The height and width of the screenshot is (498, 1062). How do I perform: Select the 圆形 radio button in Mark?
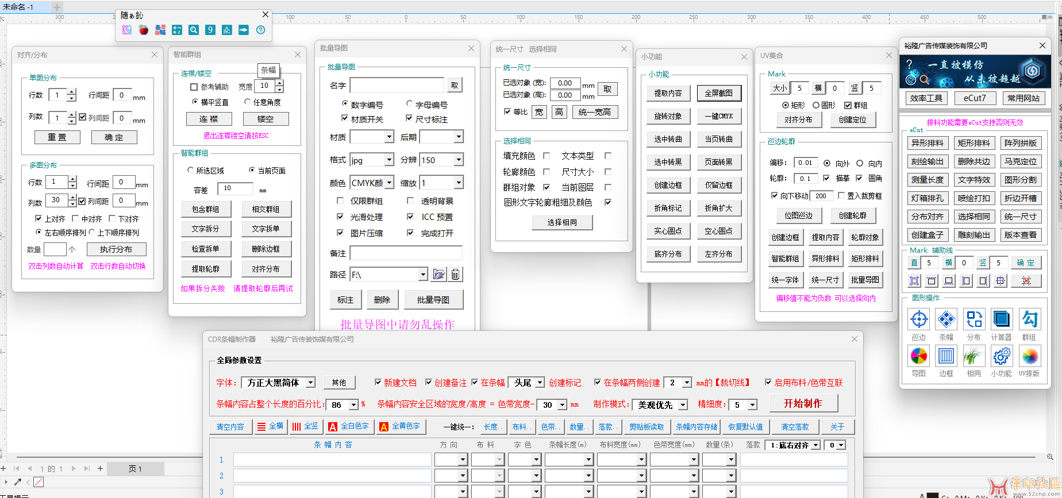coord(816,105)
